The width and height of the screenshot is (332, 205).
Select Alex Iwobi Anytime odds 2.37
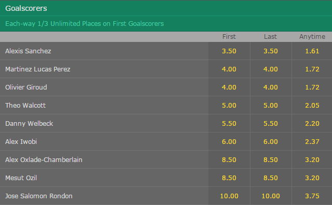[312, 142]
